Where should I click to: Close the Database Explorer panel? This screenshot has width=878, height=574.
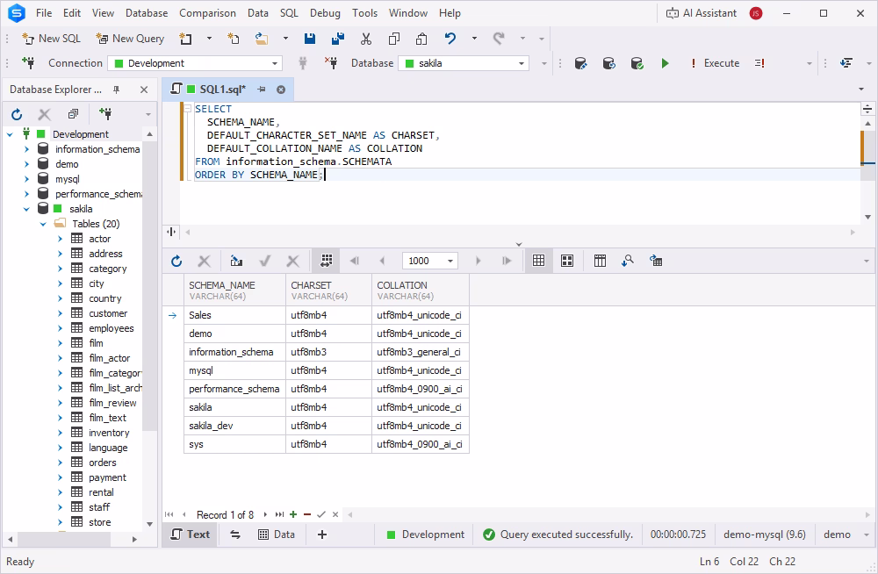click(x=144, y=90)
